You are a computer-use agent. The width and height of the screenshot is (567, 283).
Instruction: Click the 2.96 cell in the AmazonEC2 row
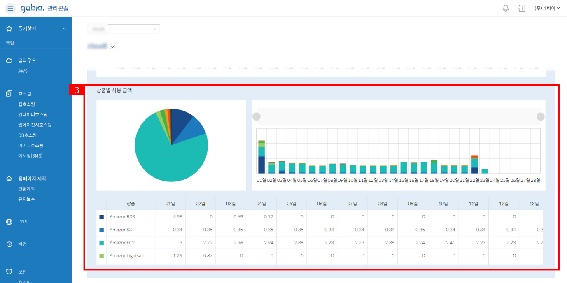[231, 243]
